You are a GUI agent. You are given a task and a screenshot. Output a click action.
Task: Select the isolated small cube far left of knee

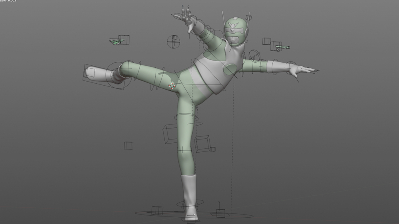pyautogui.click(x=129, y=146)
